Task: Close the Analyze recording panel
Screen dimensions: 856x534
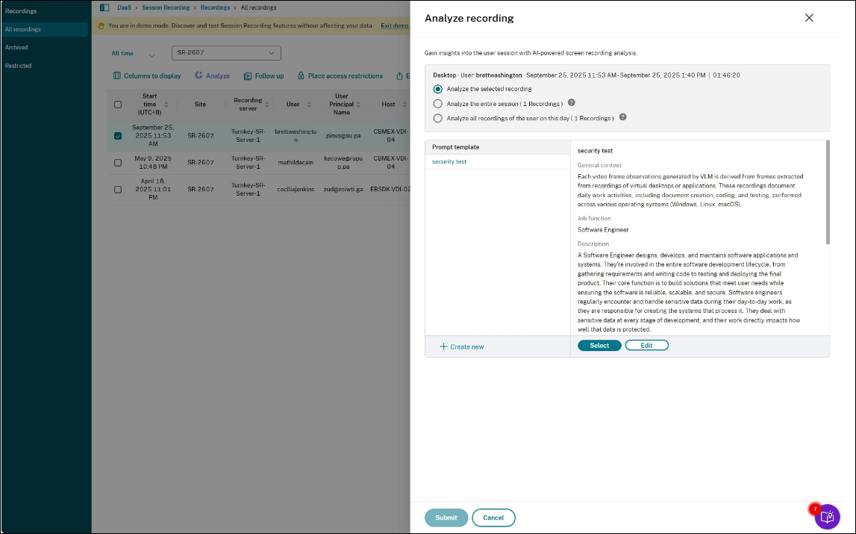Action: (x=809, y=18)
